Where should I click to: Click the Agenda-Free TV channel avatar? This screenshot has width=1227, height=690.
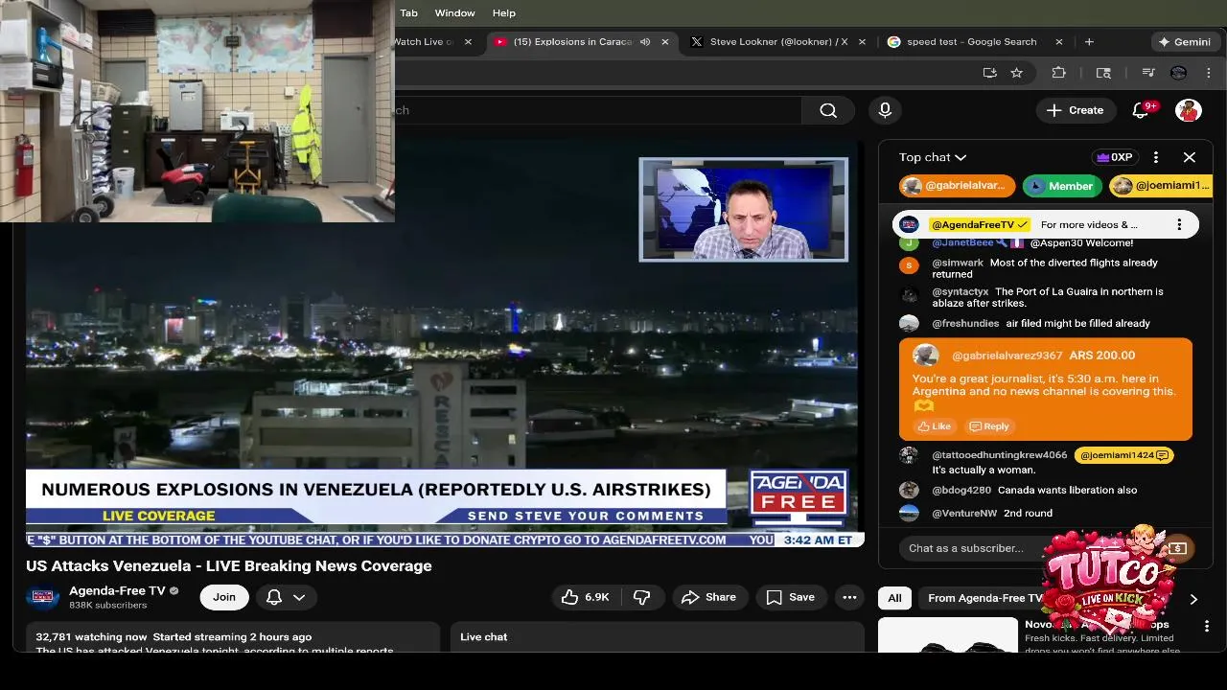43,597
